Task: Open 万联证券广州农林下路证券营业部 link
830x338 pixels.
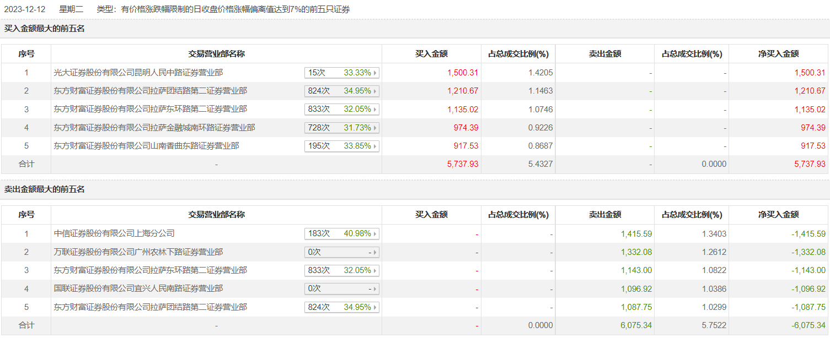Action: pyautogui.click(x=138, y=252)
